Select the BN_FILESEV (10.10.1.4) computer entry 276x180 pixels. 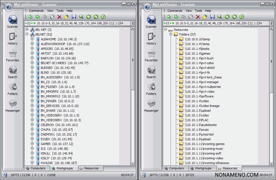click(x=58, y=87)
